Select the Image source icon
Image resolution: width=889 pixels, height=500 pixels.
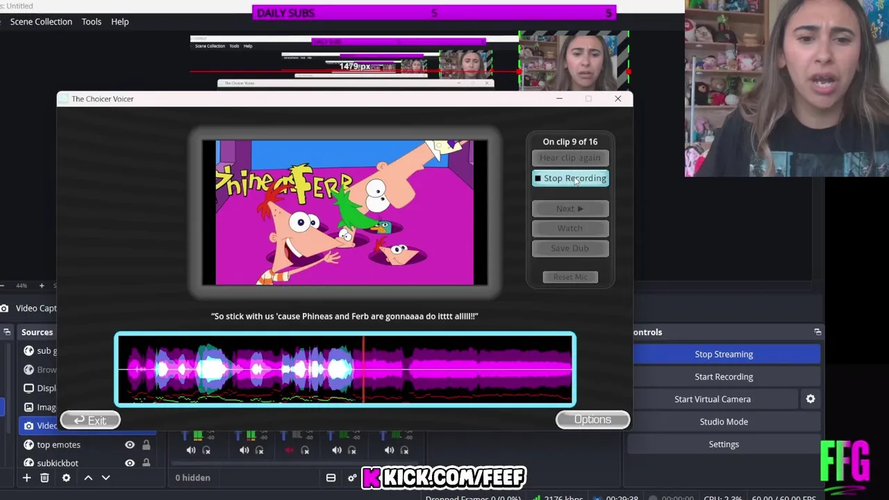coord(28,407)
